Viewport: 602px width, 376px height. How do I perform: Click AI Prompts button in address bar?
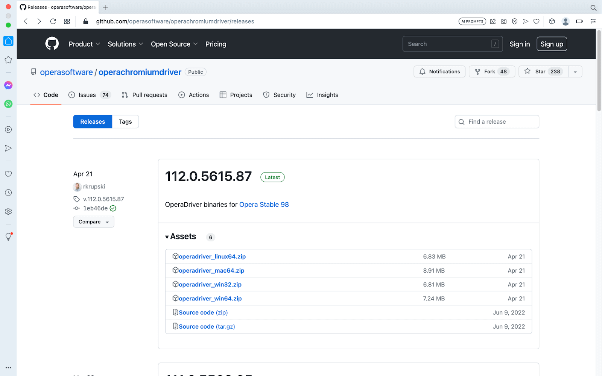click(472, 21)
